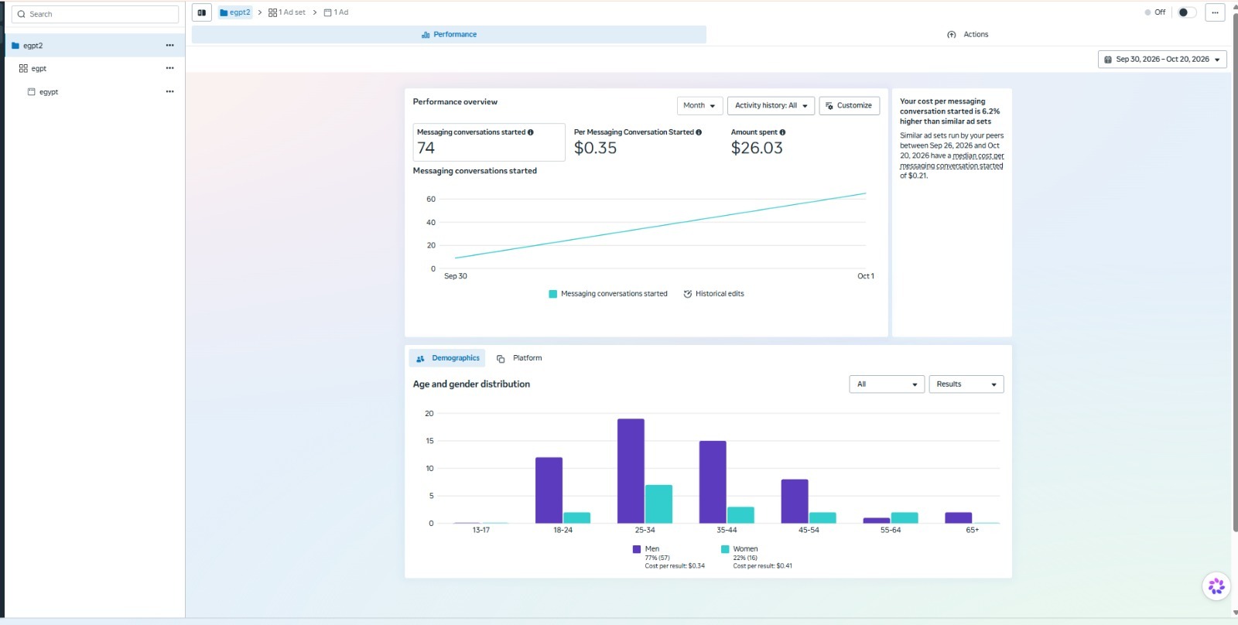Click the egpt2 breadcrumb link
1238x625 pixels.
[235, 12]
